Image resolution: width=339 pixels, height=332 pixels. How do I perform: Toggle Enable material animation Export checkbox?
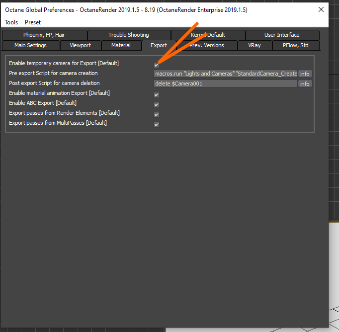pyautogui.click(x=157, y=95)
